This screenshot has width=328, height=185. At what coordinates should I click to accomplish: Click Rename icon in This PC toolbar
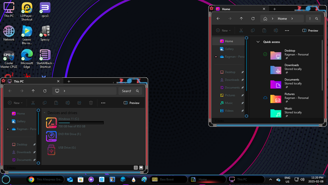click(68, 103)
